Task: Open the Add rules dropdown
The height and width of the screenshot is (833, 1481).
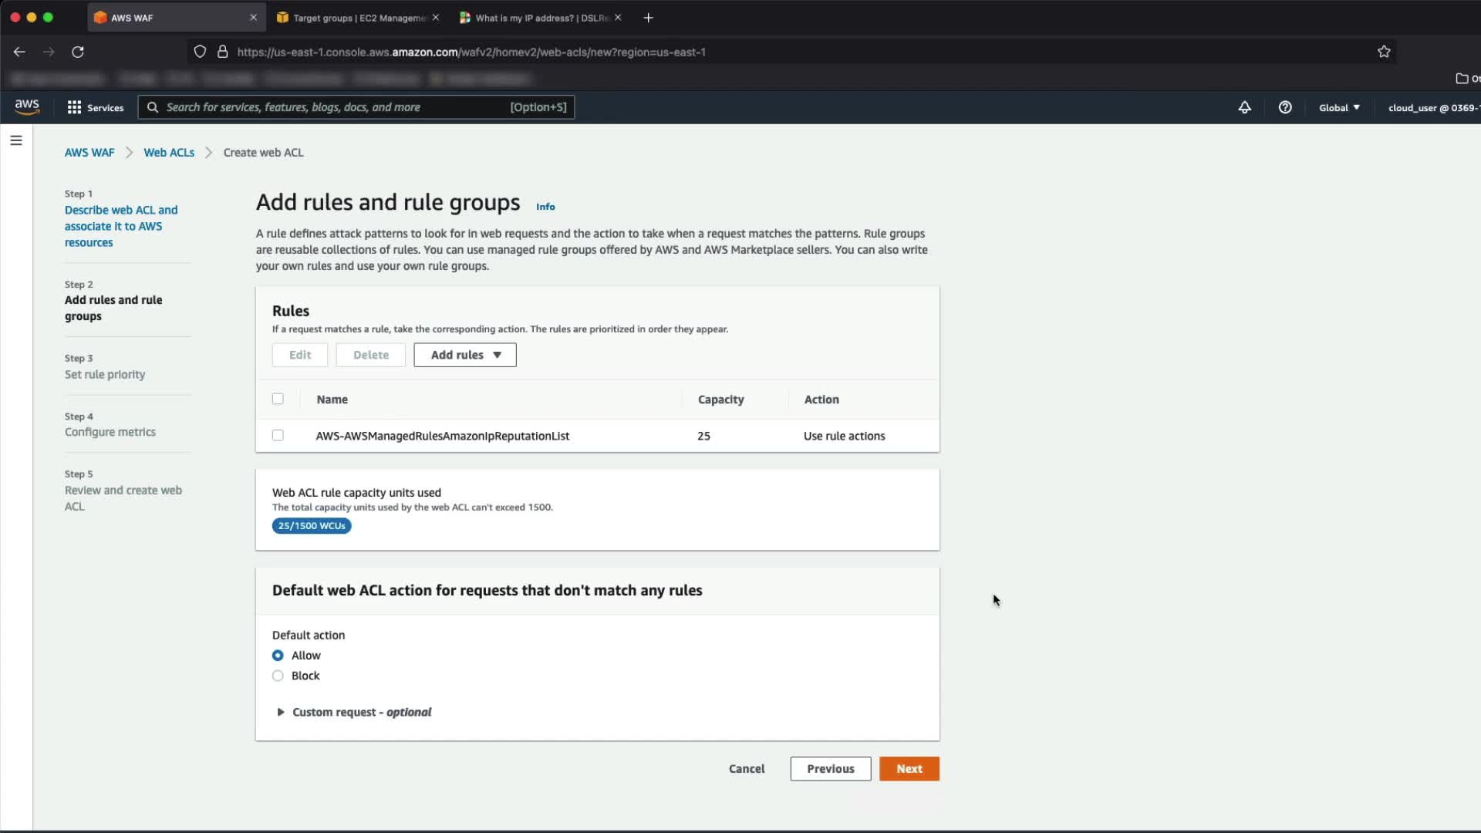Action: tap(465, 355)
